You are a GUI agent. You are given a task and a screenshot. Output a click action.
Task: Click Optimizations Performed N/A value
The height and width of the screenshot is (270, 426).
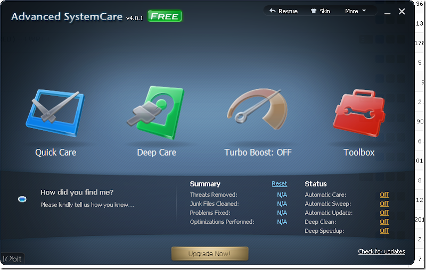tap(282, 222)
